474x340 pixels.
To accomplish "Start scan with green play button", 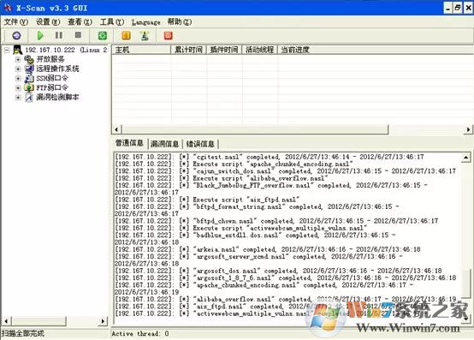I will tap(40, 36).
